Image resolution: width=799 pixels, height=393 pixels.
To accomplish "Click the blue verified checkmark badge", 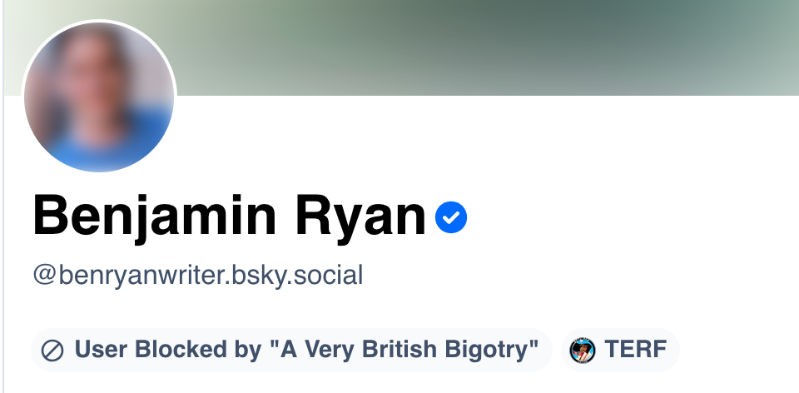I will (451, 218).
